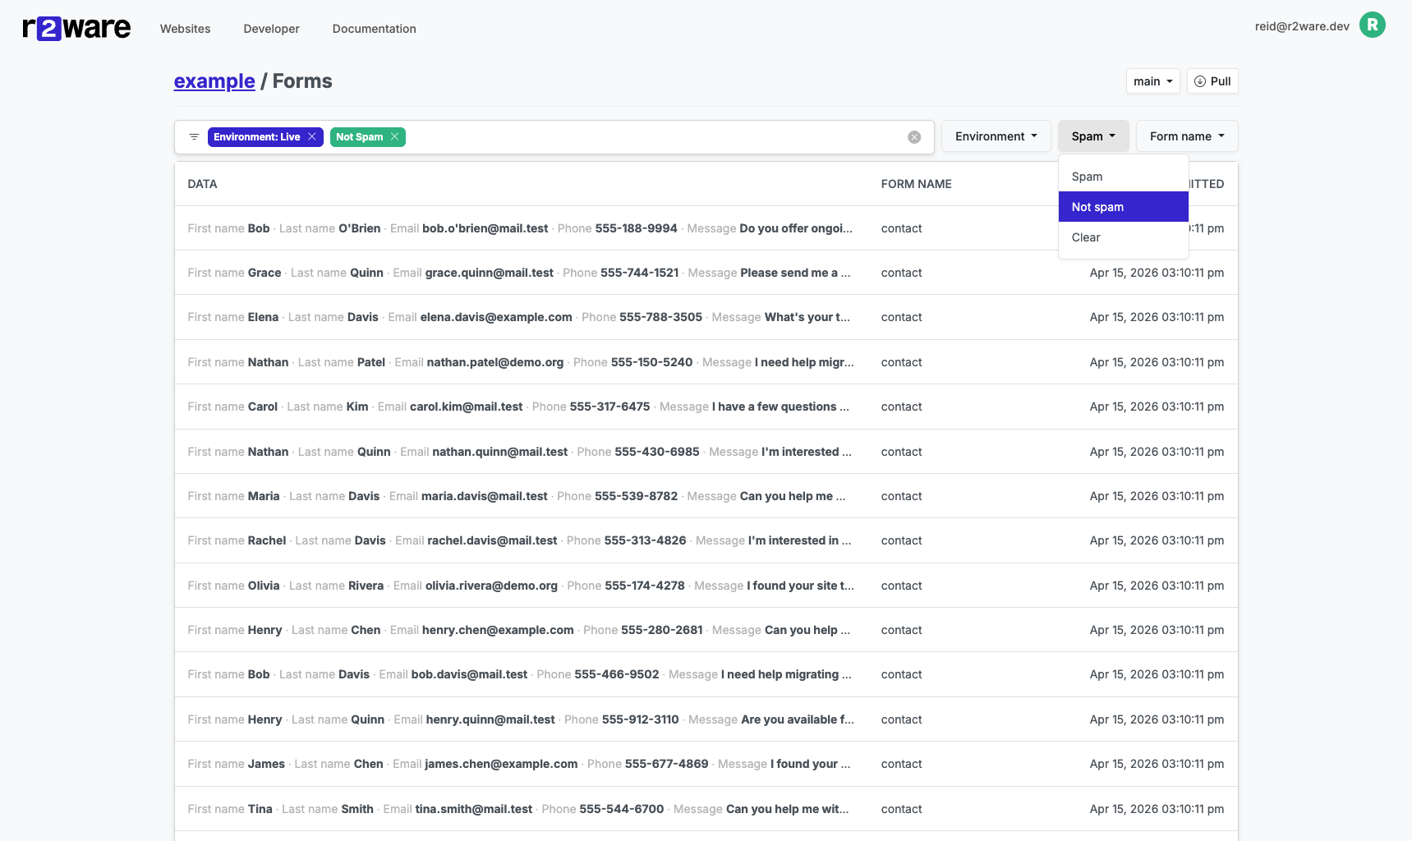Open the Tina Smith submission row

[706, 809]
